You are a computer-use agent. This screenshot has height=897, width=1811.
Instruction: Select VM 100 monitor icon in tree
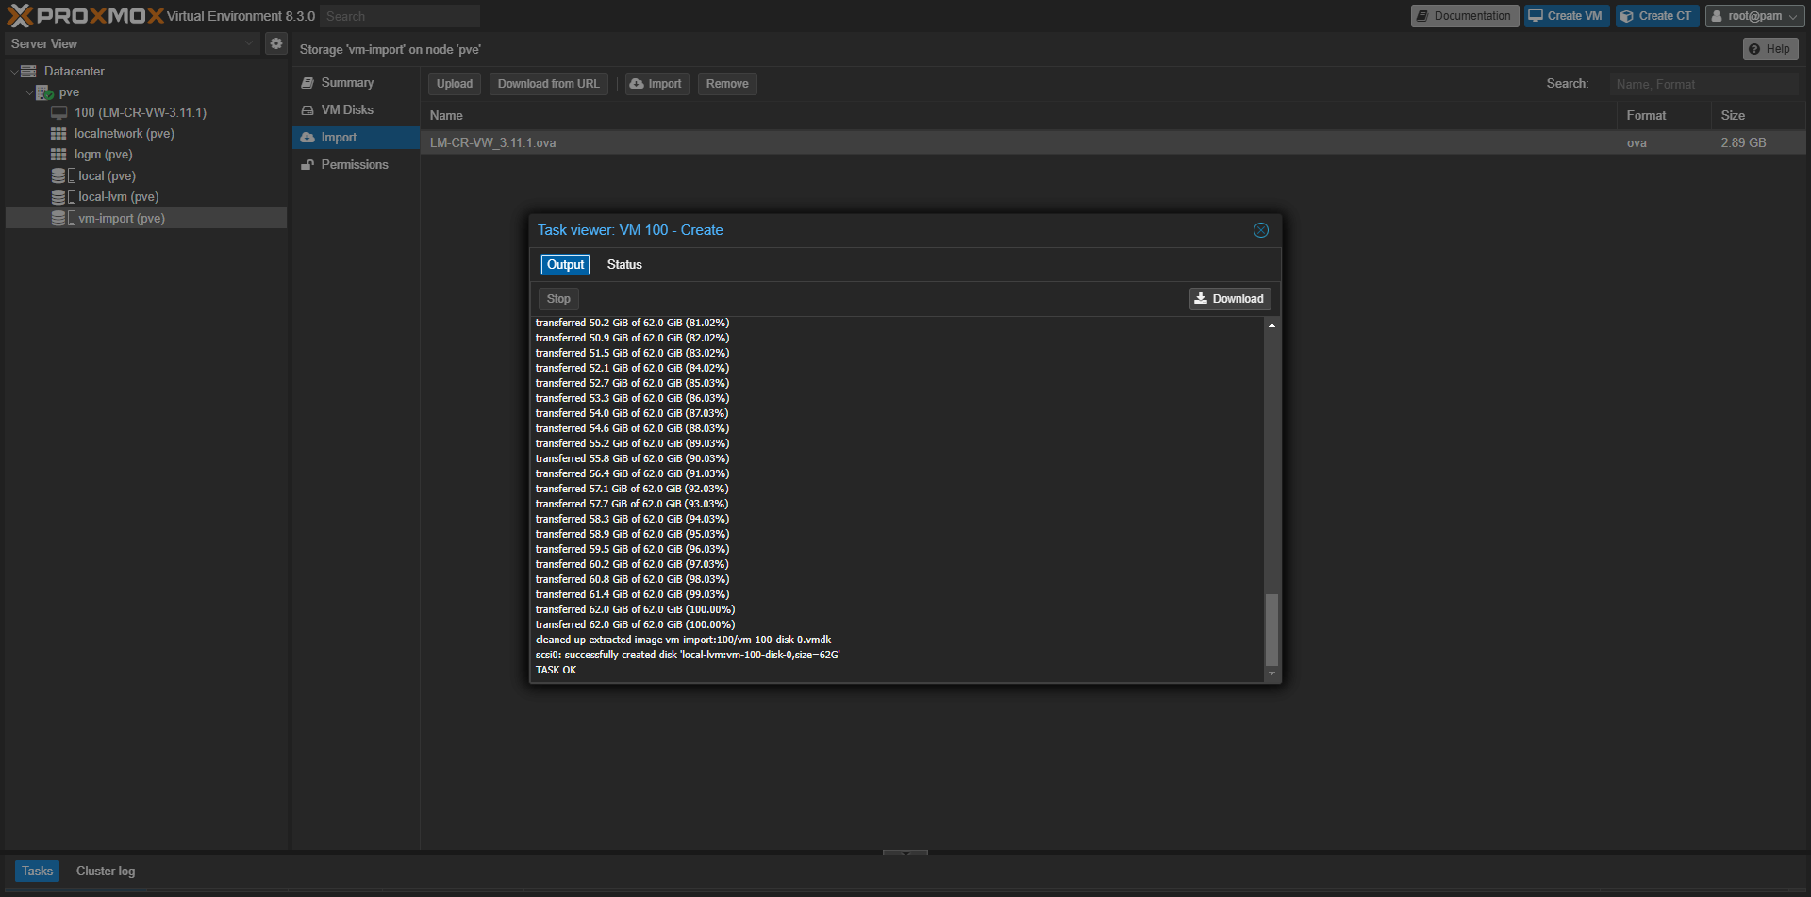58,112
